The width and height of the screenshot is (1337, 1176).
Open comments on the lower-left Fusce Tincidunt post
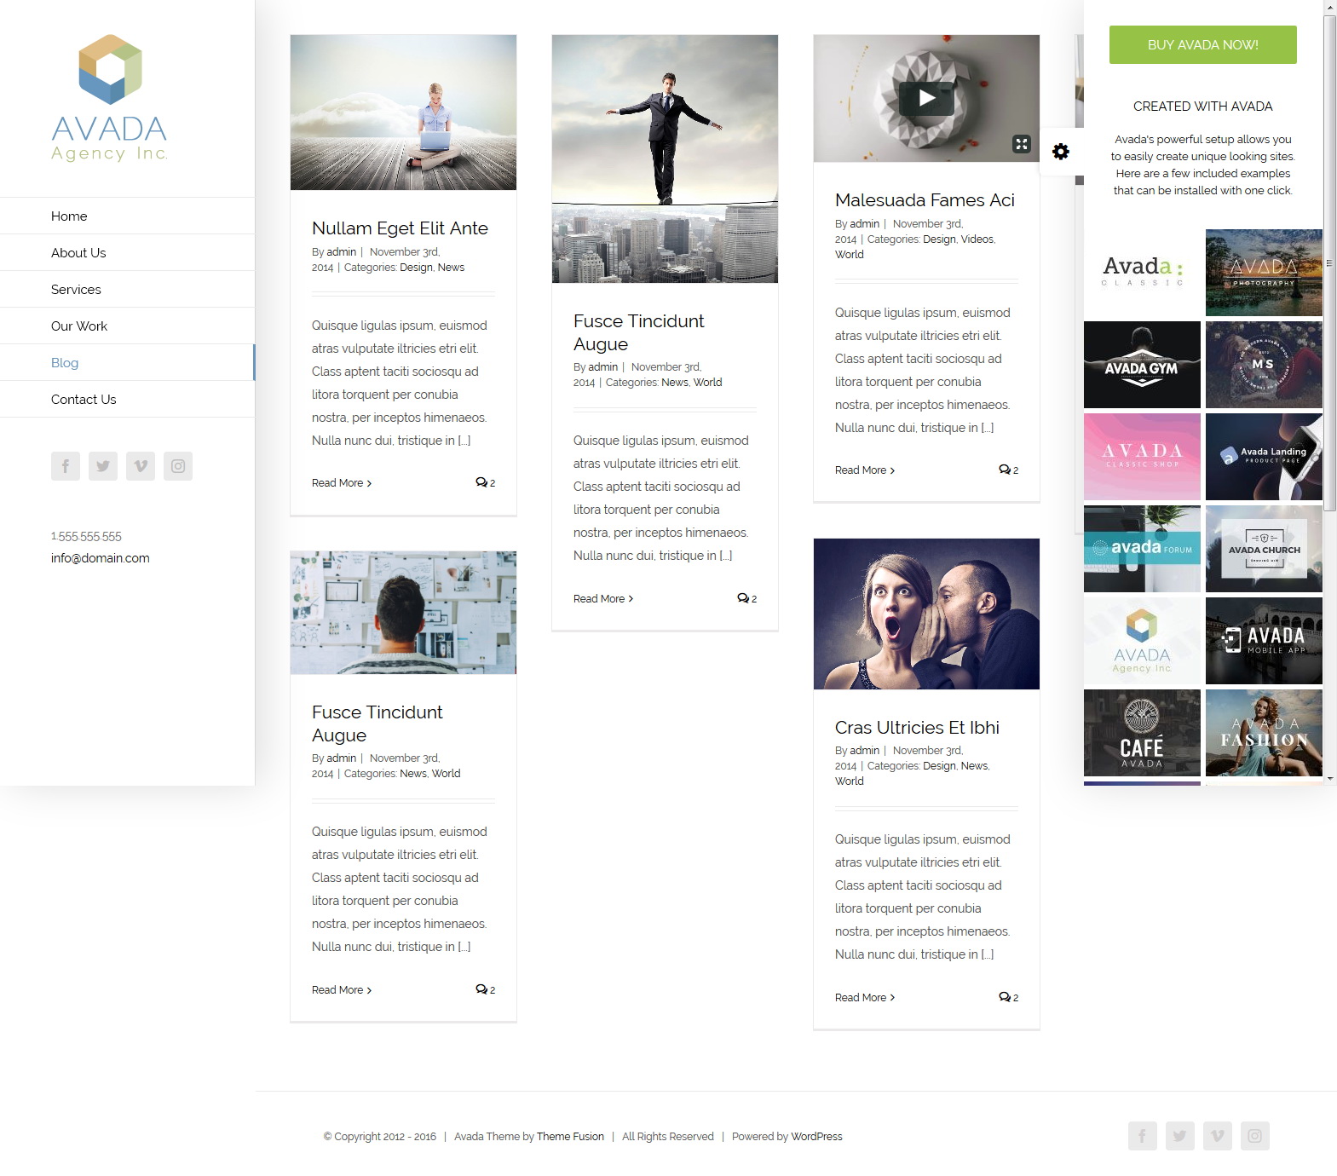pos(486,989)
